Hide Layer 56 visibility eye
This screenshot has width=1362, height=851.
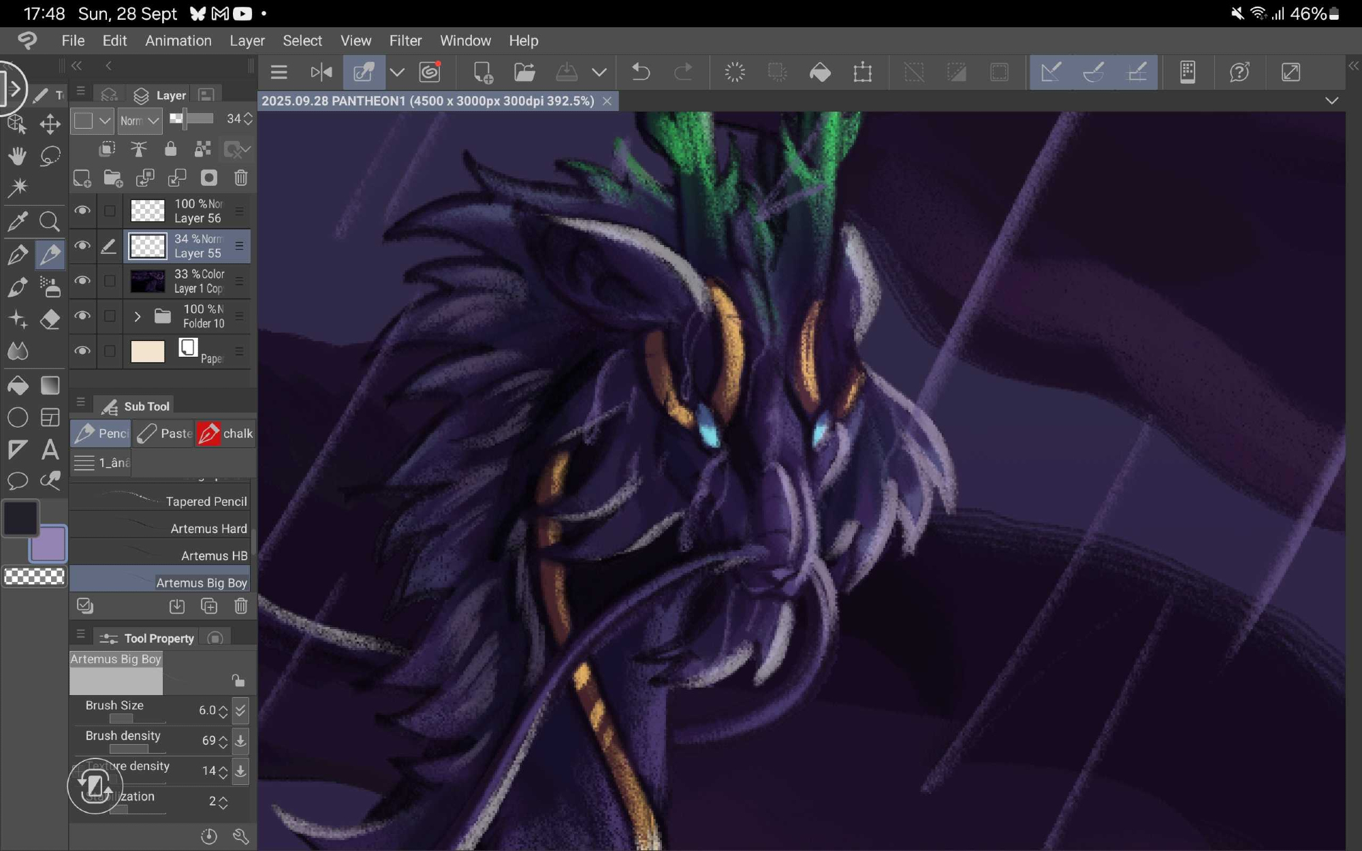tap(82, 210)
